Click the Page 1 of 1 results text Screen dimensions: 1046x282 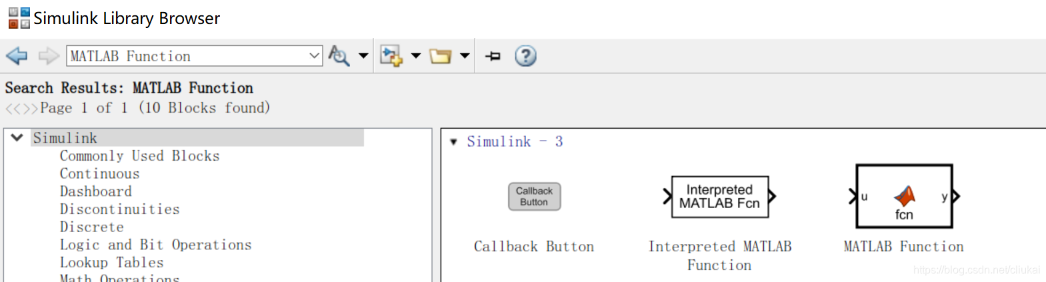155,108
